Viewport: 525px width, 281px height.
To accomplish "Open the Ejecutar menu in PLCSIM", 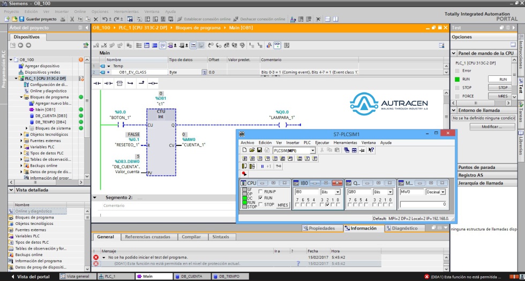I will (322, 143).
